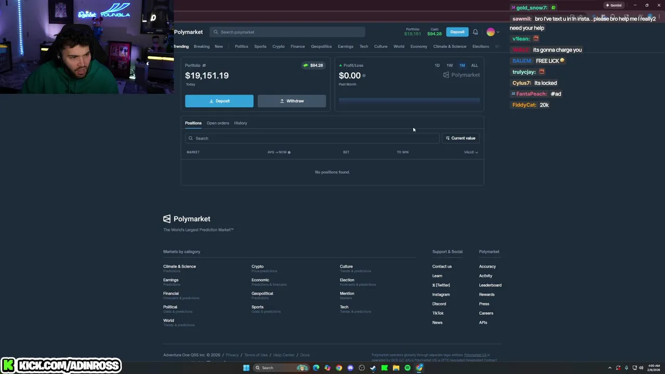Viewport: 665px width, 374px height.
Task: Switch to Positions tab
Action: point(193,123)
